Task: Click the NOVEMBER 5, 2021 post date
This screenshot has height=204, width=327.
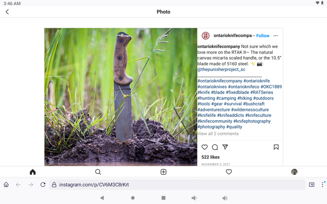Action: pyautogui.click(x=216, y=164)
